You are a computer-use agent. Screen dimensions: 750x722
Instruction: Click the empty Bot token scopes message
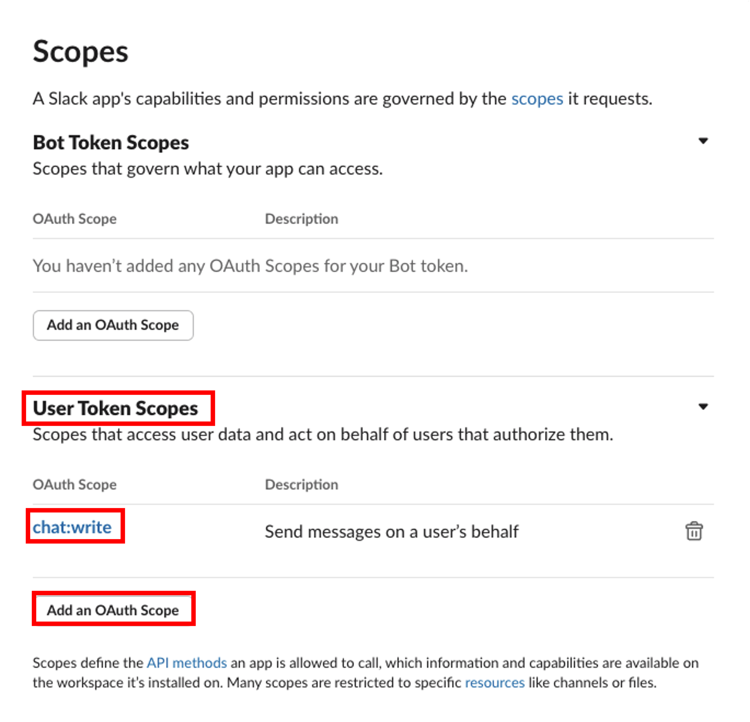pyautogui.click(x=250, y=266)
